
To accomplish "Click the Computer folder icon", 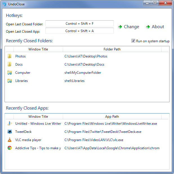I will [x=10, y=73].
